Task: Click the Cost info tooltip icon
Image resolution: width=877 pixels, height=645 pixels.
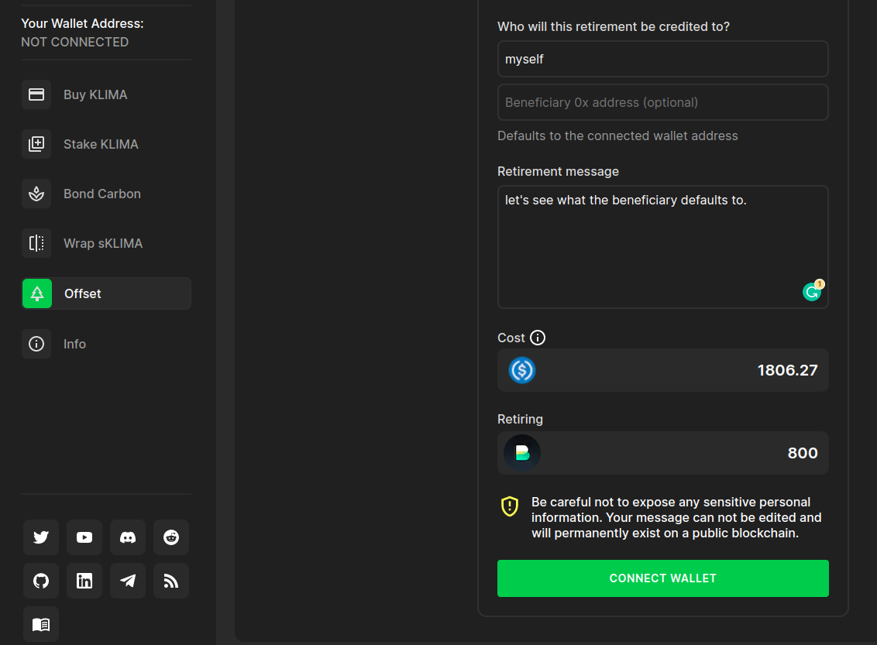Action: pyautogui.click(x=538, y=338)
